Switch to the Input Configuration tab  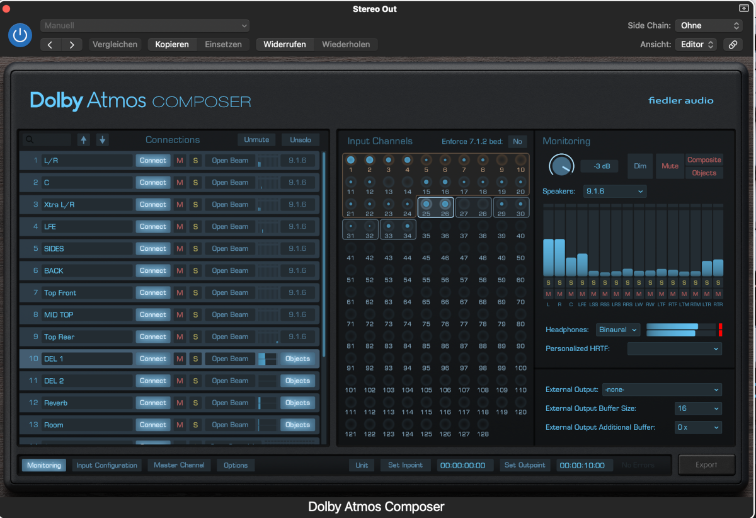point(107,465)
